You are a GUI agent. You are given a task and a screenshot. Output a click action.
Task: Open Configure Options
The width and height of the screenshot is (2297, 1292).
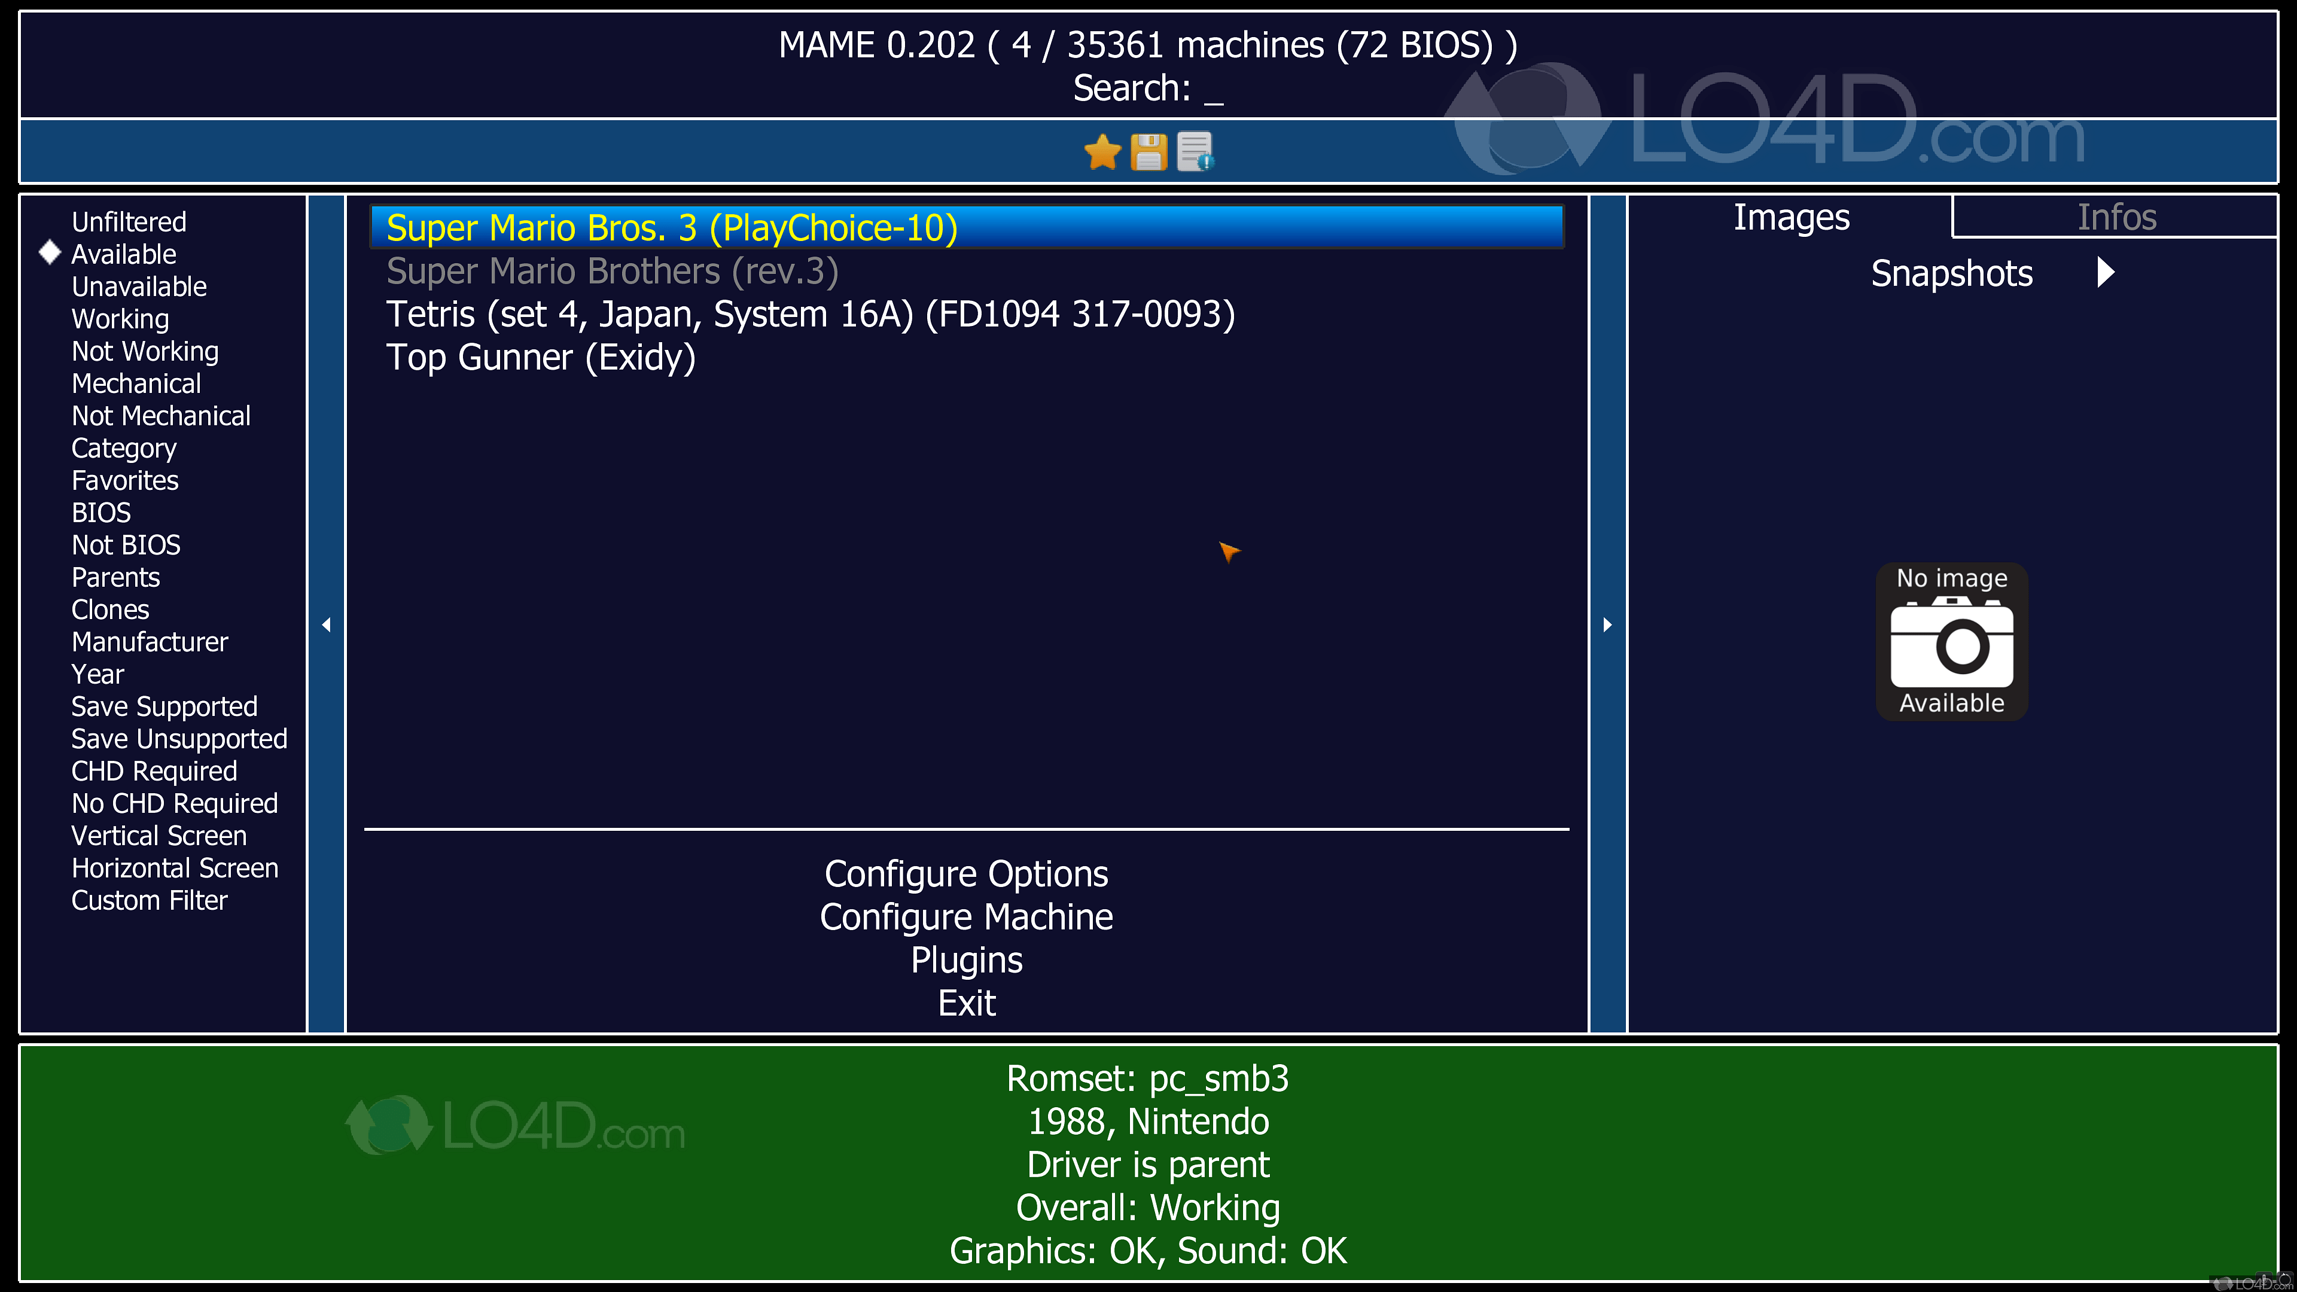[x=965, y=874]
